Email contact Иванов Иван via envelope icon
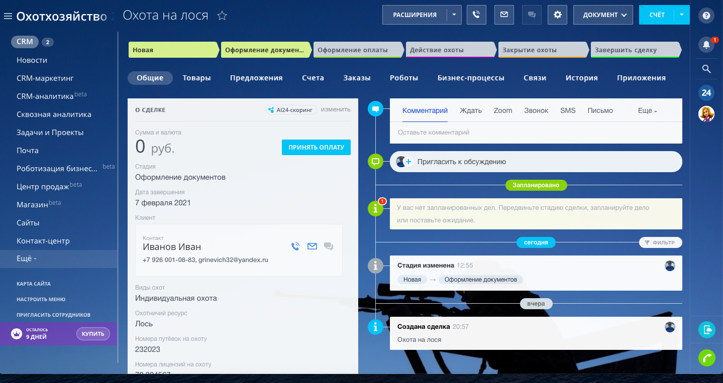 click(x=312, y=246)
